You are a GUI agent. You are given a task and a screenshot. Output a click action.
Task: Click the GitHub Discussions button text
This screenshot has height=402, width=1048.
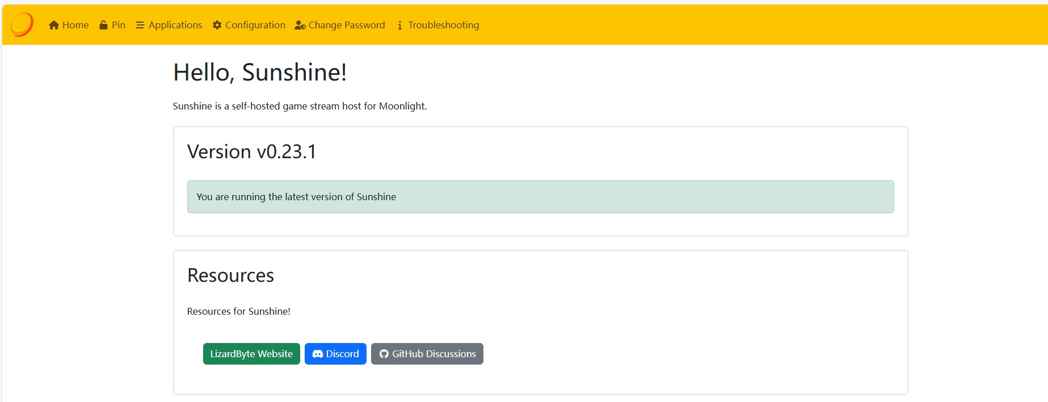point(434,354)
